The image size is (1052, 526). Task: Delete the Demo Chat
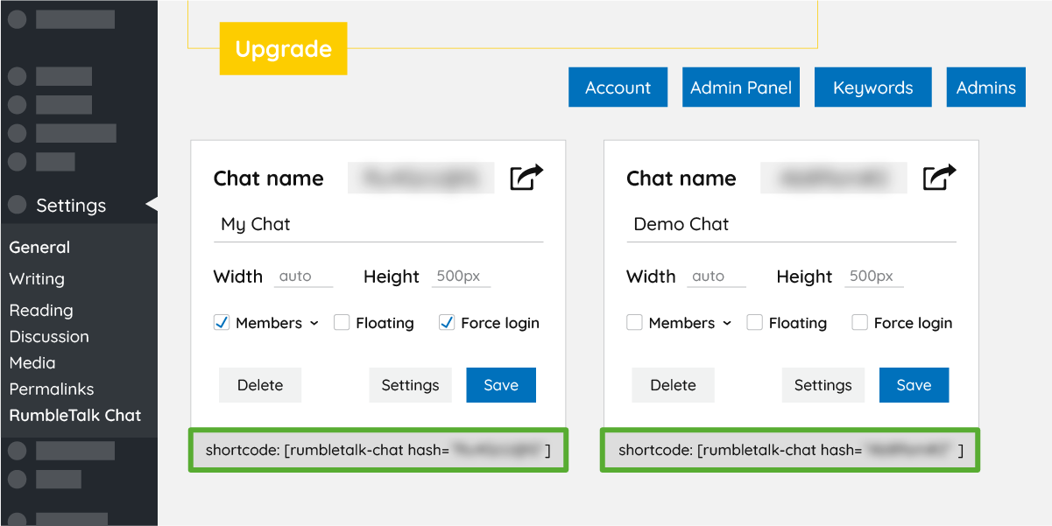point(673,384)
